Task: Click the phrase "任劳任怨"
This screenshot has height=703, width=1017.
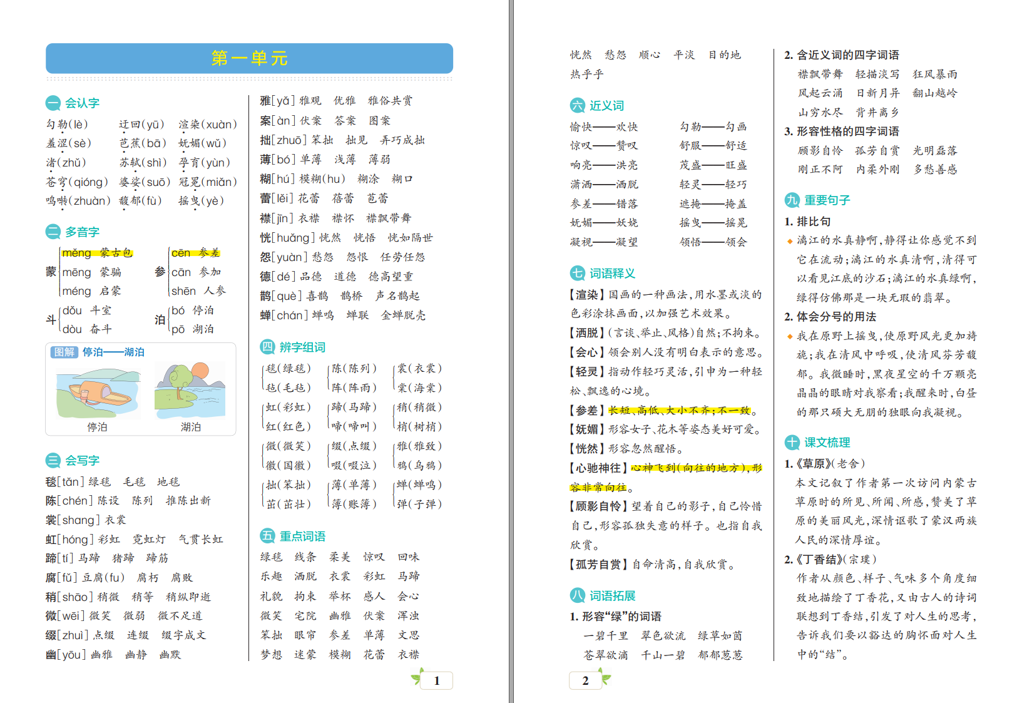Action: tap(402, 257)
